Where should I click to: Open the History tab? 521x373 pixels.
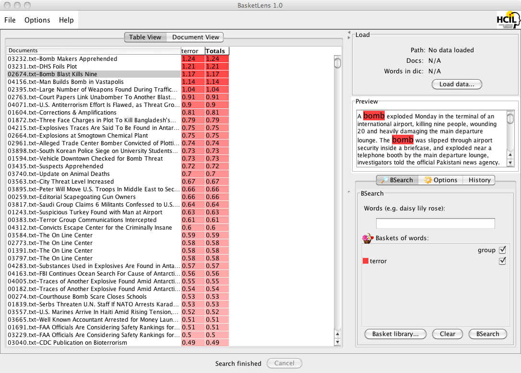[479, 180]
